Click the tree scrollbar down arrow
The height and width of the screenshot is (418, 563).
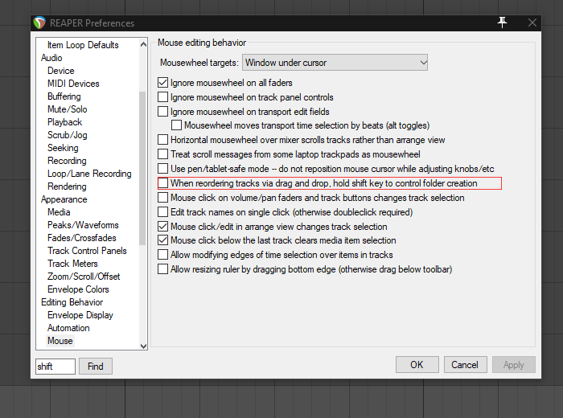coord(143,346)
